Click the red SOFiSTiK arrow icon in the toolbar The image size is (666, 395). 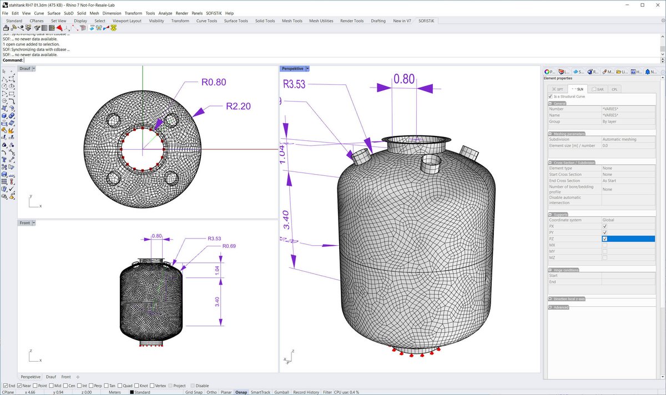pos(59,28)
